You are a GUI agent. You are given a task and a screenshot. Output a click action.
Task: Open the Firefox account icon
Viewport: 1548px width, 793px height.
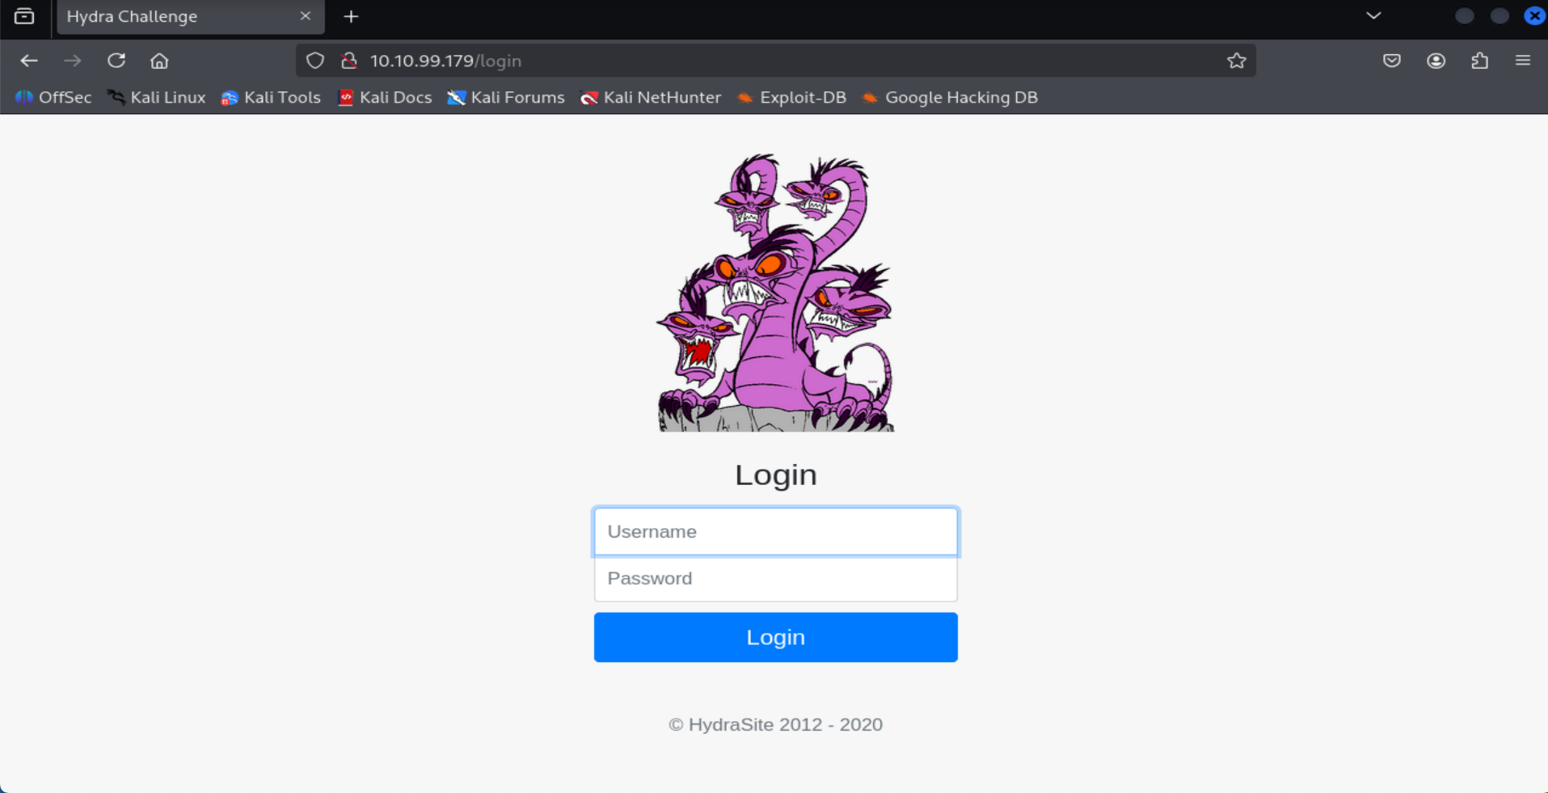[1436, 61]
